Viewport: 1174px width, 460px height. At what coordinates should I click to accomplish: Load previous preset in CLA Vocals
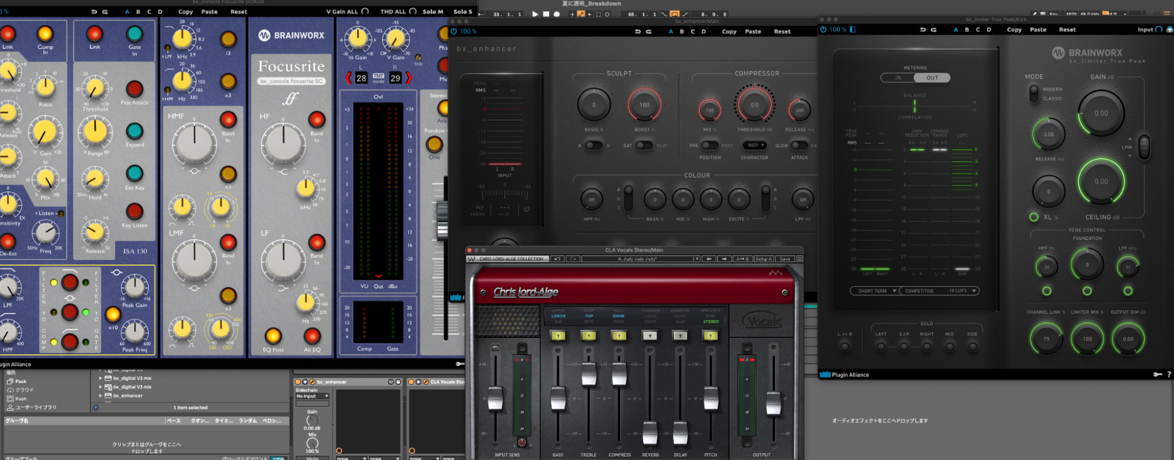[709, 259]
